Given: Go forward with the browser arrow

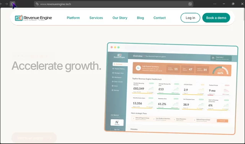Looking at the screenshot, I should (7, 4).
